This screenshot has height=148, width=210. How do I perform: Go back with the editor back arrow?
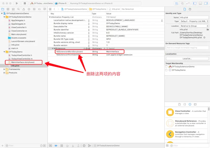54,9
